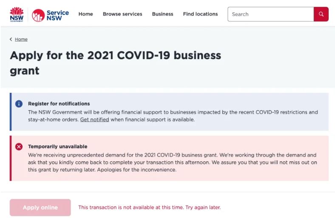Open the Get notified link

click(94, 120)
